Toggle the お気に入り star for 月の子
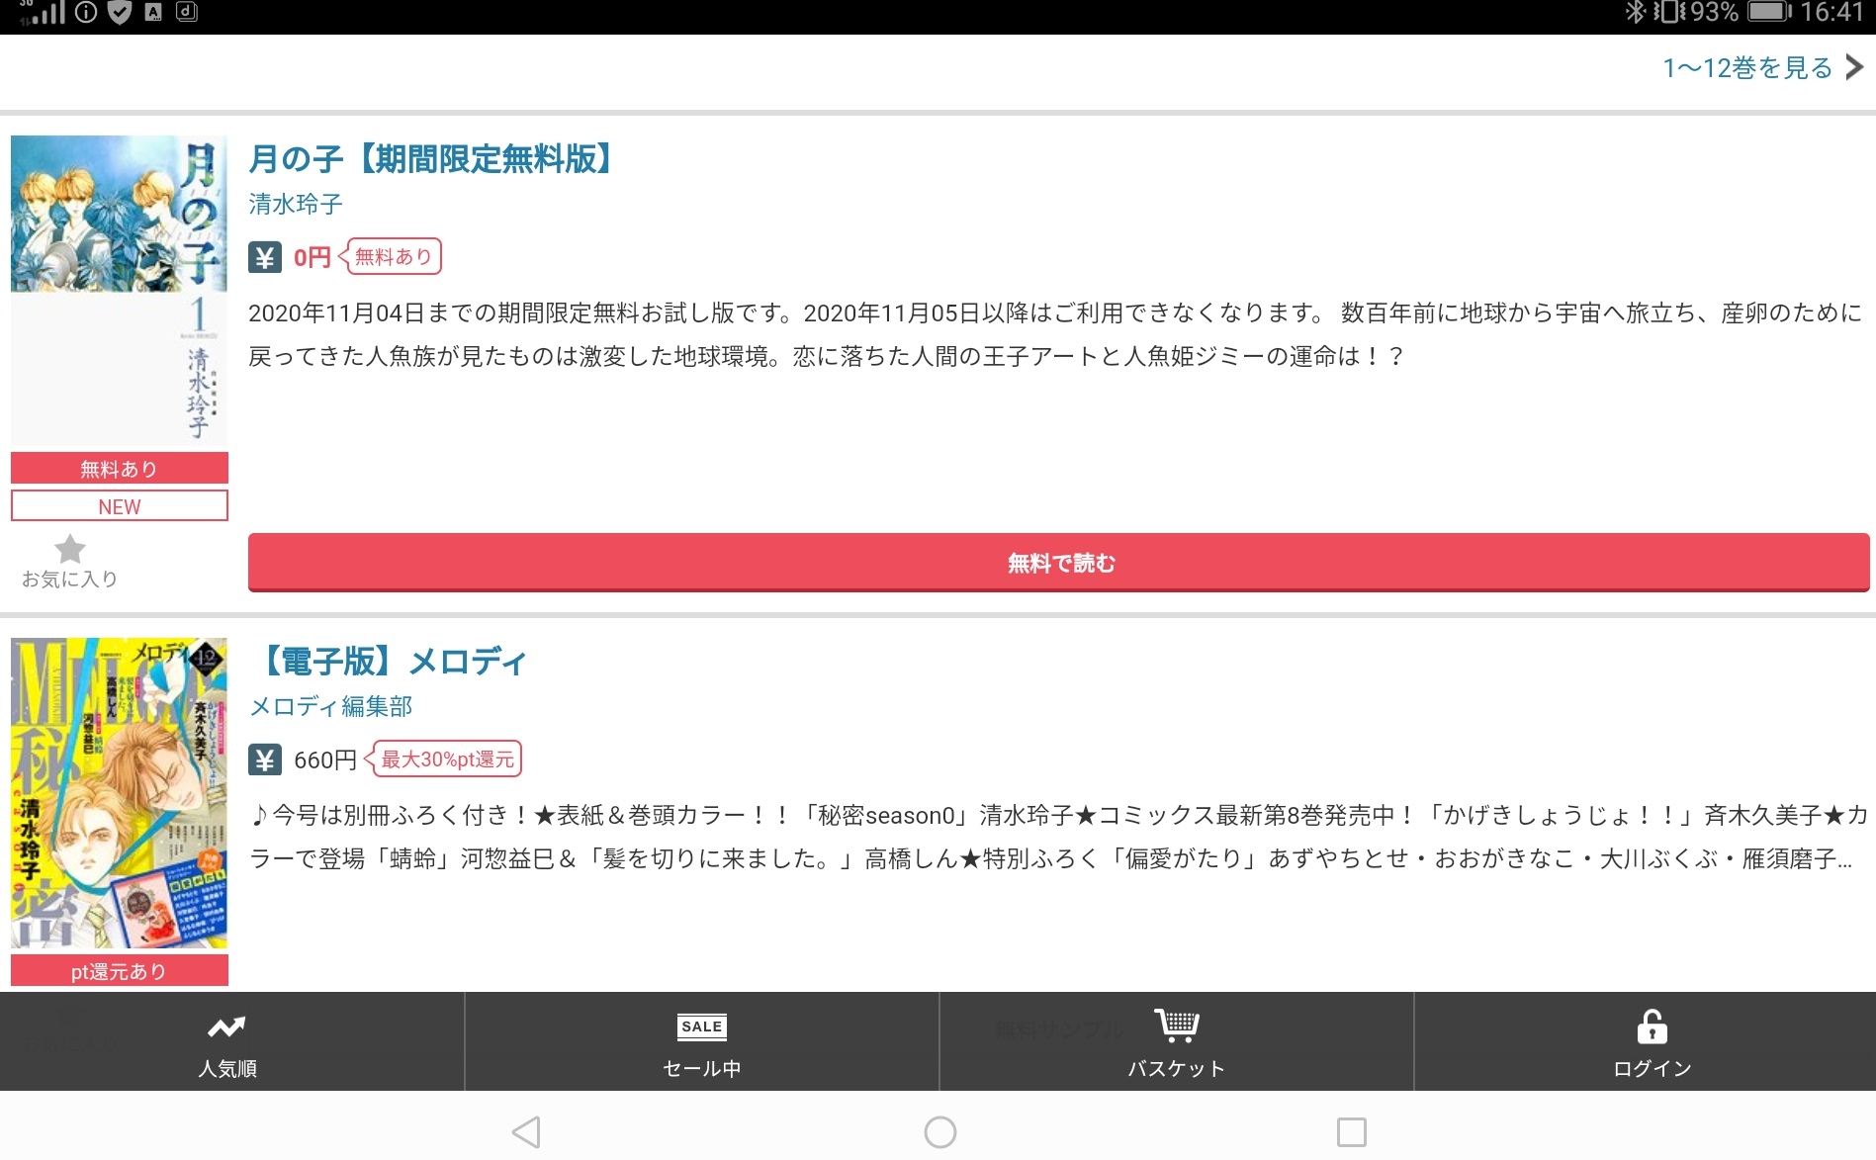 coord(69,550)
